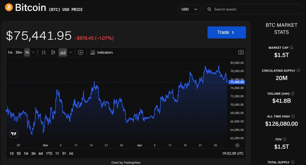Image resolution: width=306 pixels, height=165 pixels.
Task: Select the YTD date range
Action: pyautogui.click(x=49, y=153)
